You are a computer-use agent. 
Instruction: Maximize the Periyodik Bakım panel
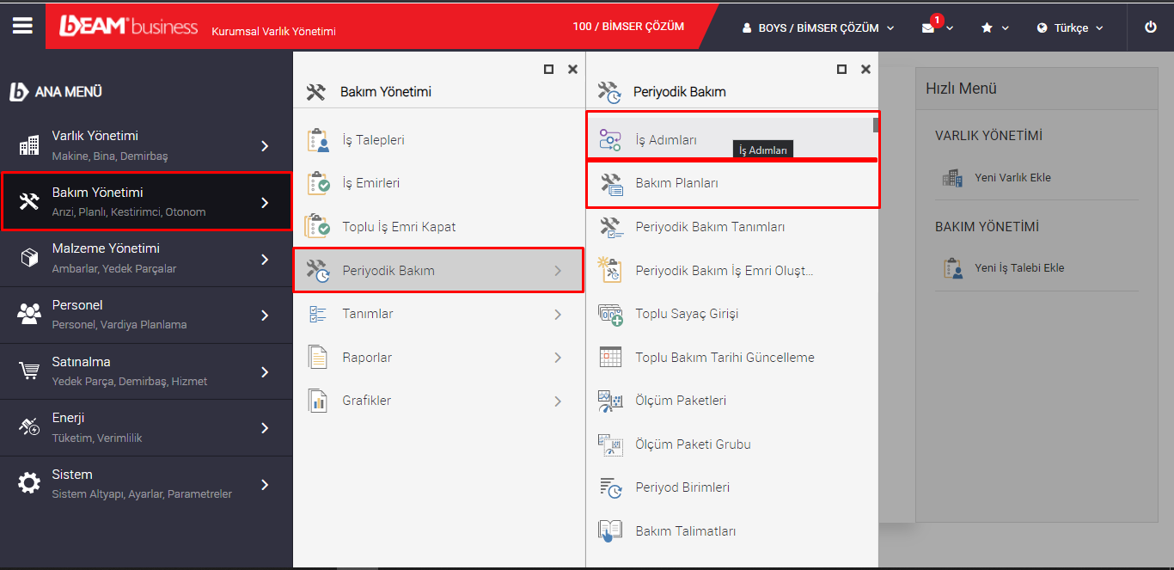(x=841, y=70)
